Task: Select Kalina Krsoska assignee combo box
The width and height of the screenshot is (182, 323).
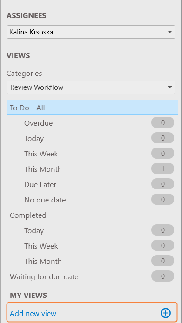Action: pos(91,32)
